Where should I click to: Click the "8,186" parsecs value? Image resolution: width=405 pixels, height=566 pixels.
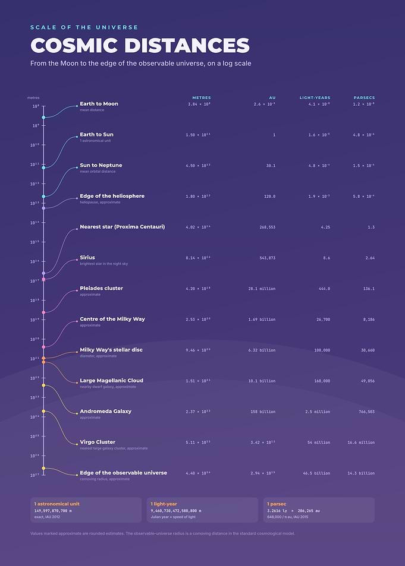[368, 319]
